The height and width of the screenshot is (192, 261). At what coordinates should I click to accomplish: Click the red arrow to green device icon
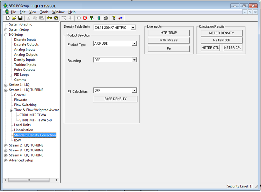coord(98,18)
